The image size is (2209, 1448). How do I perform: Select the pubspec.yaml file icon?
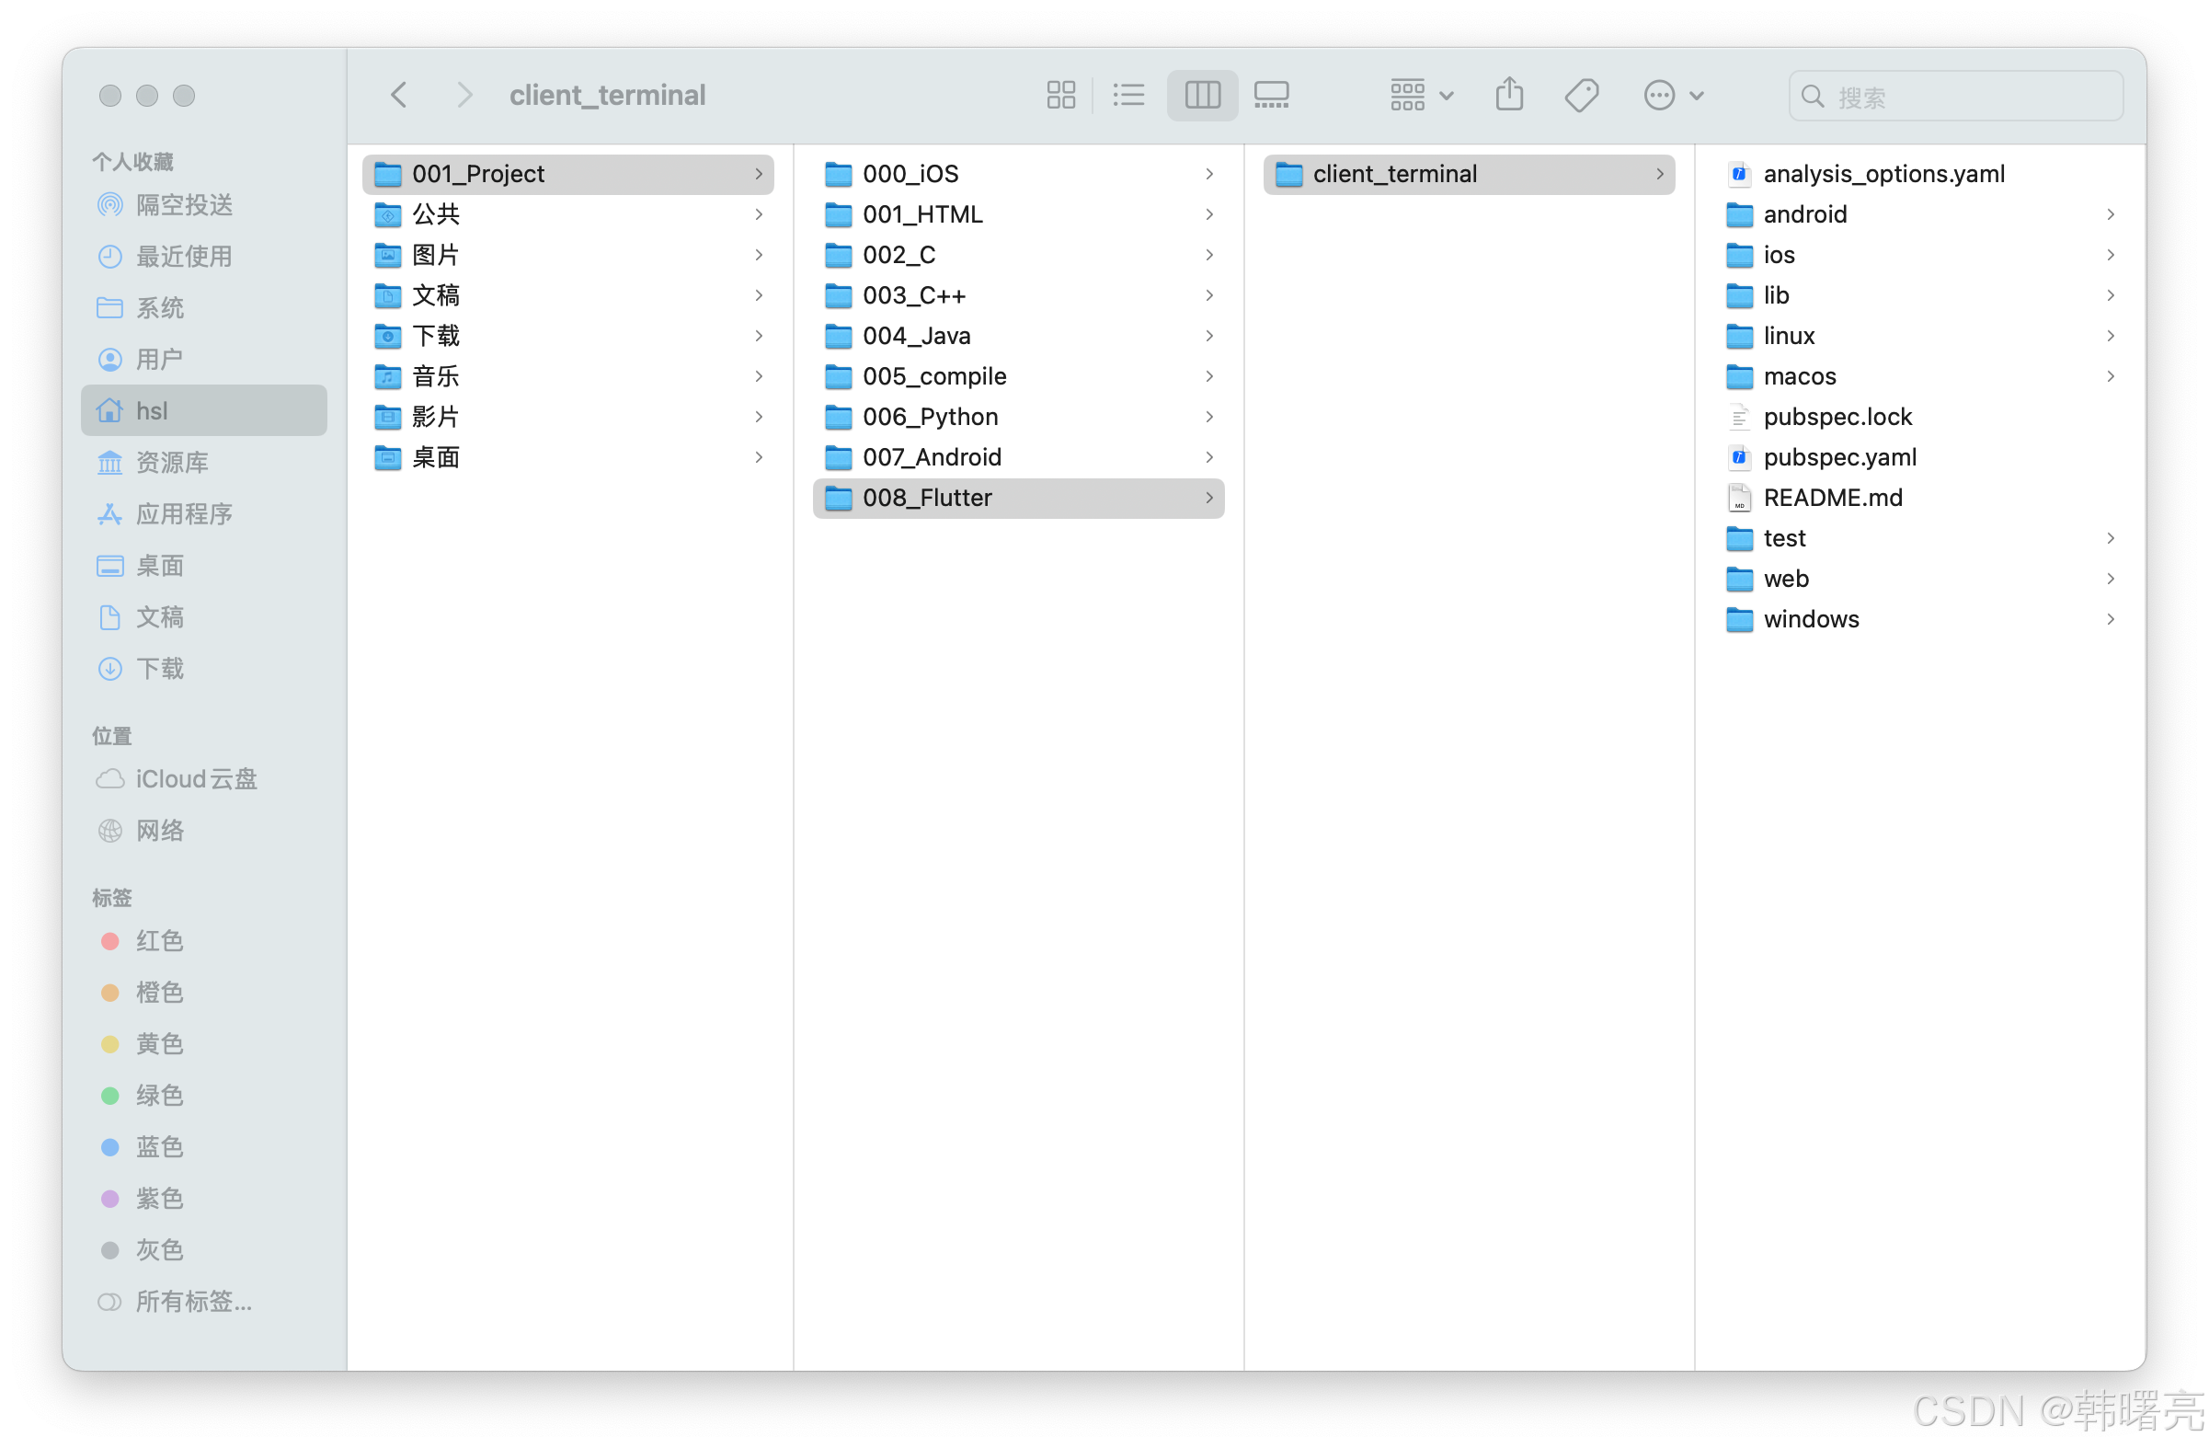tap(1738, 457)
